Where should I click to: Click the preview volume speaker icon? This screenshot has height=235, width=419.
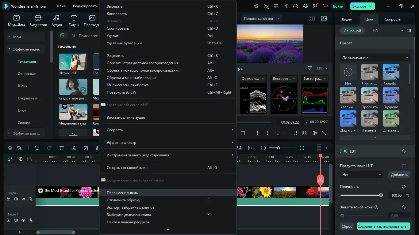(314, 133)
